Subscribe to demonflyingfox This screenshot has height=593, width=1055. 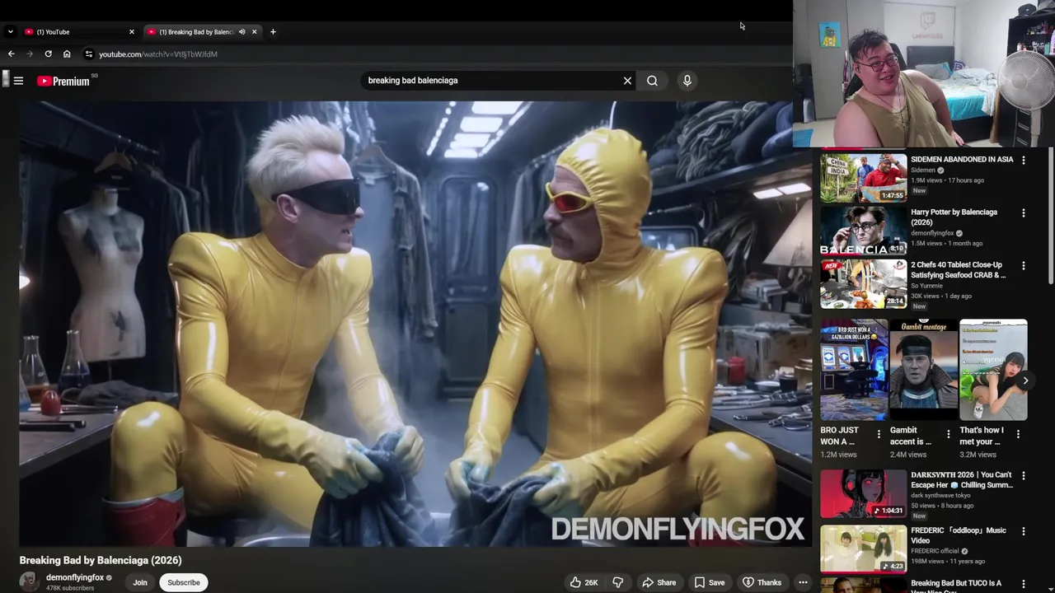(184, 582)
